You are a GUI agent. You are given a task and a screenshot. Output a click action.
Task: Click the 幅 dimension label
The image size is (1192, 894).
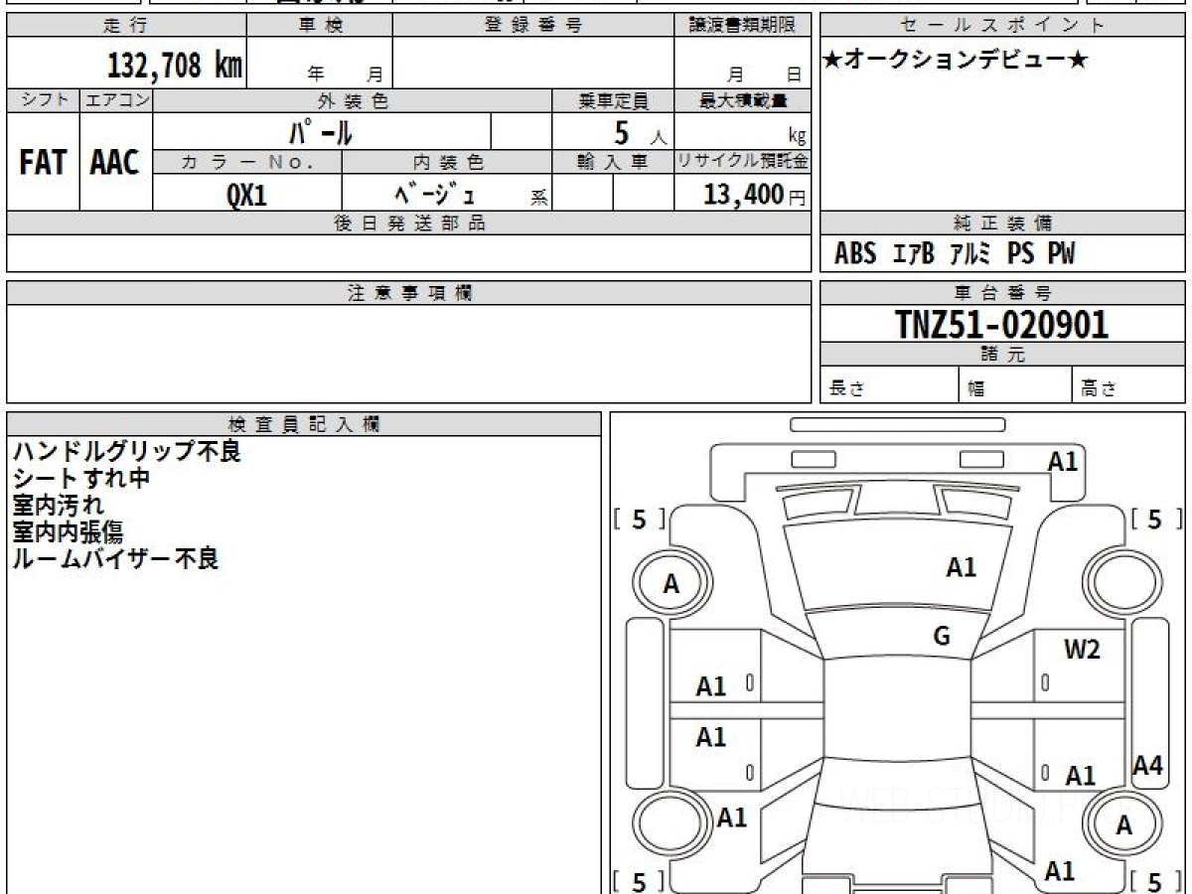(976, 389)
